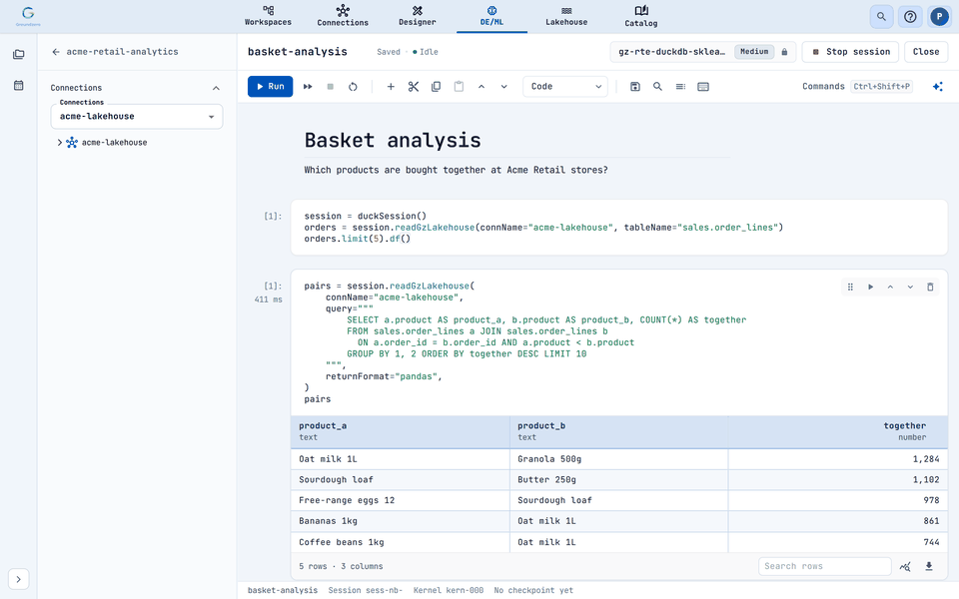
Task: Select the DE/ML tab
Action: pos(491,16)
